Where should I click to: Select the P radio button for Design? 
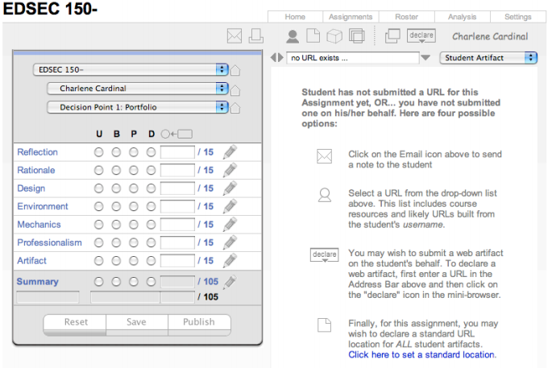[133, 188]
